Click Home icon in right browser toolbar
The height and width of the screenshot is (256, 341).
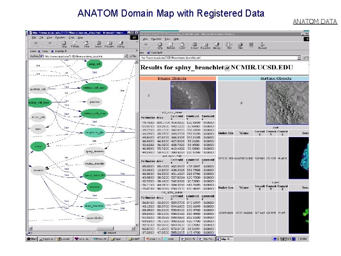(x=182, y=46)
